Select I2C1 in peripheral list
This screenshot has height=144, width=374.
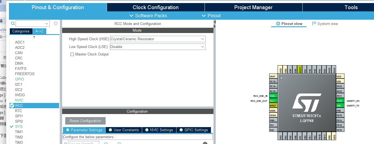tap(19, 84)
